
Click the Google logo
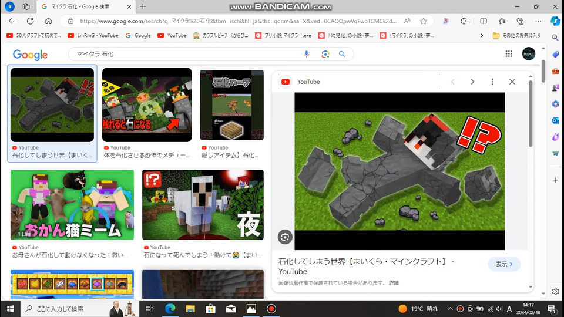30,55
